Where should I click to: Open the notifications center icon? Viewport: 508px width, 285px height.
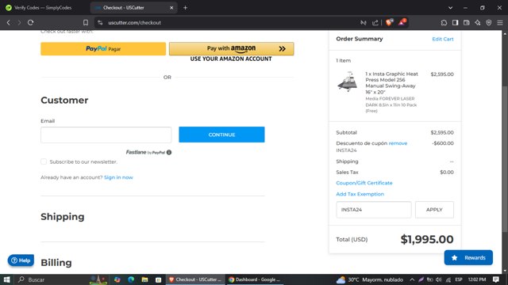tap(495, 279)
